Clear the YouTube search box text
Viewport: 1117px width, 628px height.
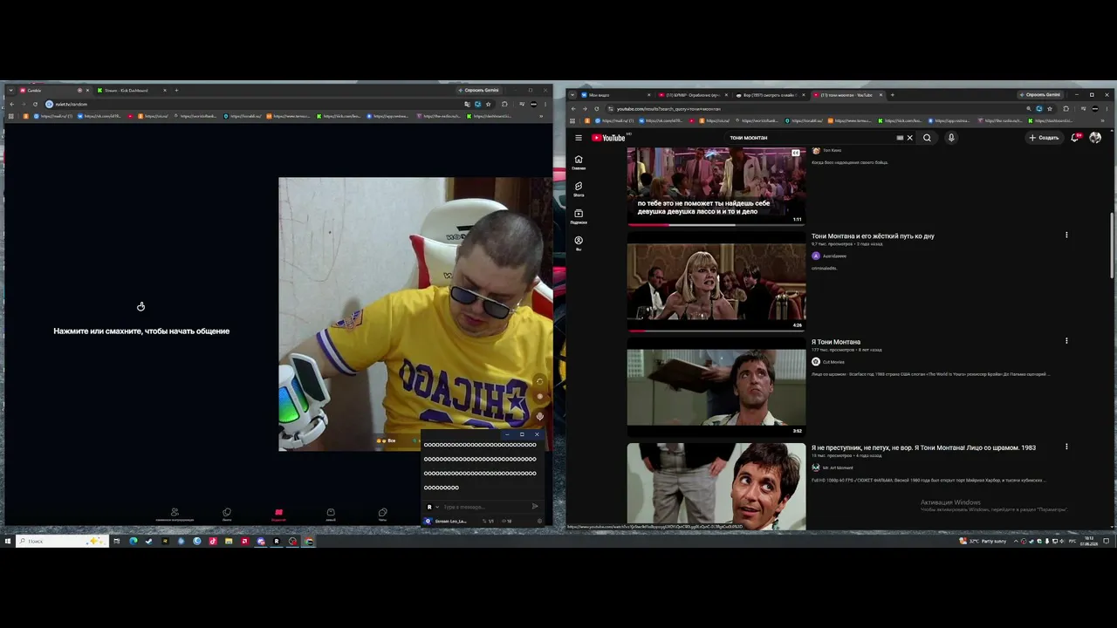click(909, 138)
